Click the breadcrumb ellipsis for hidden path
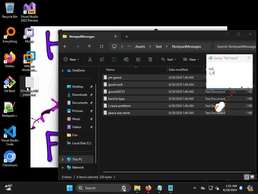This screenshot has width=258, height=194. point(129,46)
